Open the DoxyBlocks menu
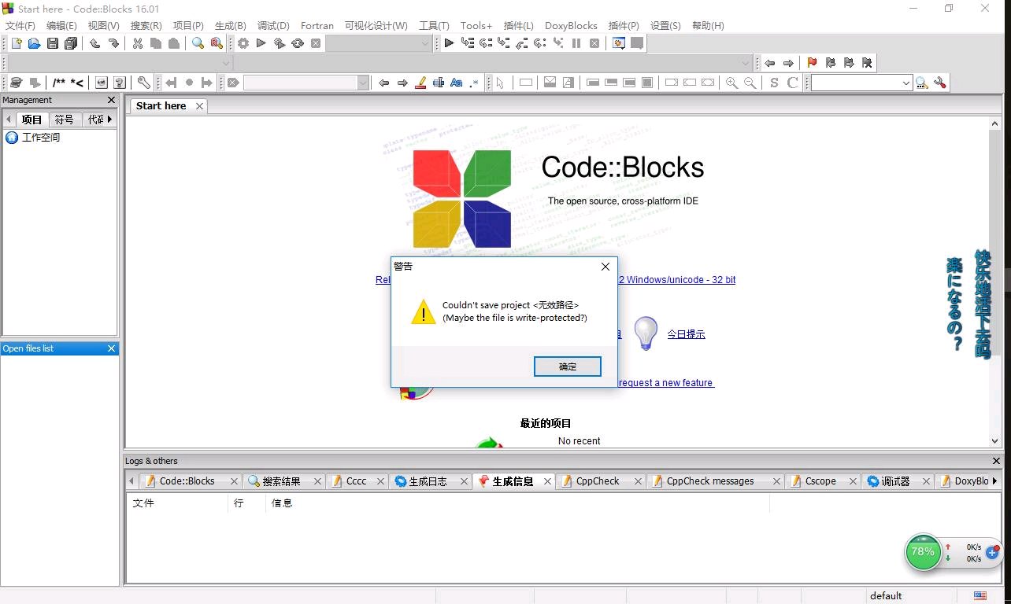The height and width of the screenshot is (604, 1011). [571, 25]
